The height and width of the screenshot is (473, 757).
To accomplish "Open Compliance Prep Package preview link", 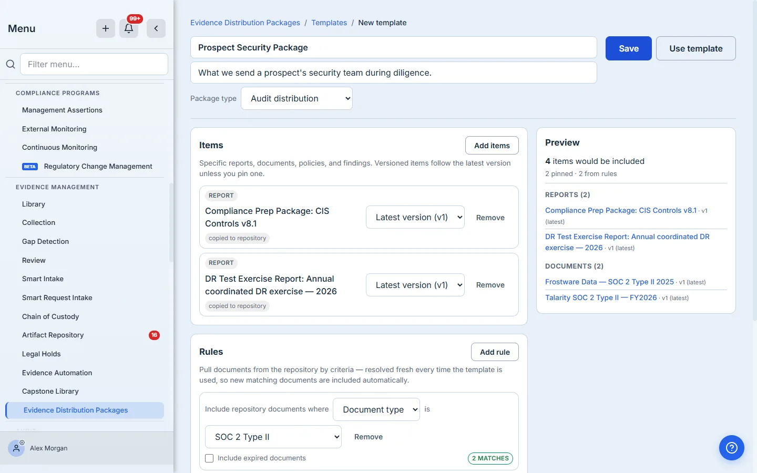I will [621, 210].
